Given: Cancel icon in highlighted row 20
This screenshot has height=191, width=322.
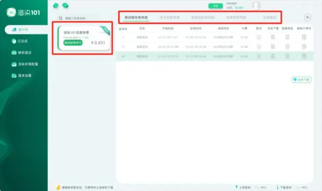Looking at the screenshot, I should coord(259,56).
